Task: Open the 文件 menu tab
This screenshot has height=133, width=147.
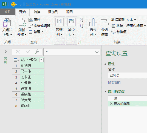Action: point(8,12)
